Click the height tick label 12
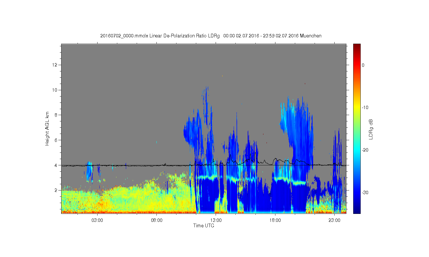Viewport: 429px width, 257px height. 55,65
